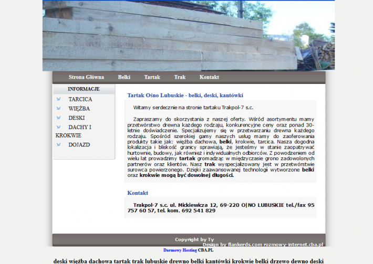
Task: Visit the rozmowy-internet.cba.pl footer link
Action: [x=294, y=245]
